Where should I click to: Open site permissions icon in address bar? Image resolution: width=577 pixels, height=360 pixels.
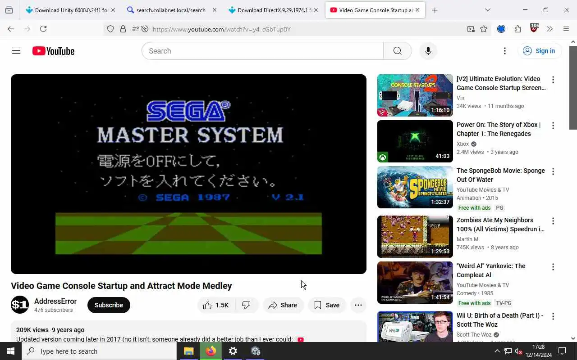pos(136,29)
